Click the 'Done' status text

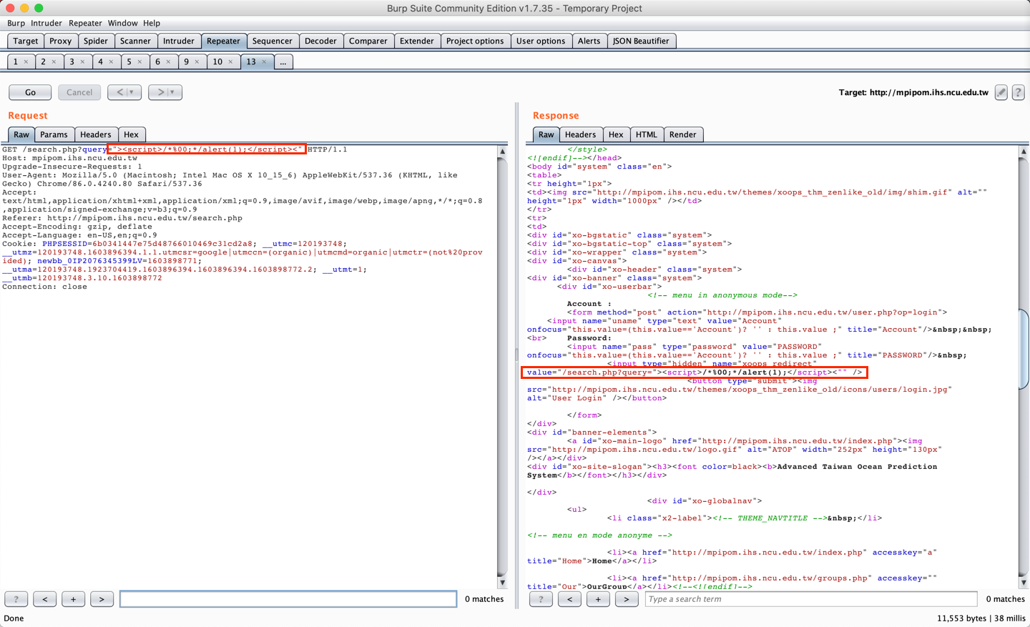(14, 618)
